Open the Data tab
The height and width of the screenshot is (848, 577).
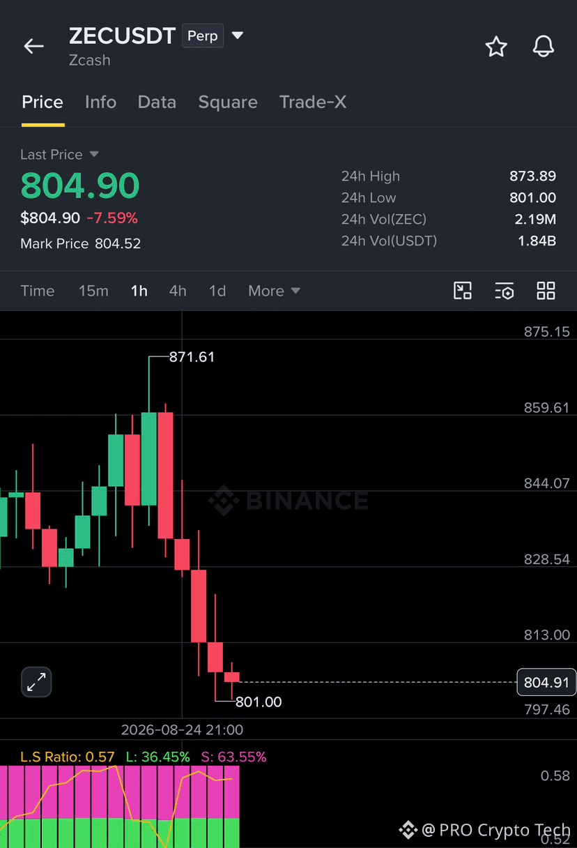click(x=157, y=102)
